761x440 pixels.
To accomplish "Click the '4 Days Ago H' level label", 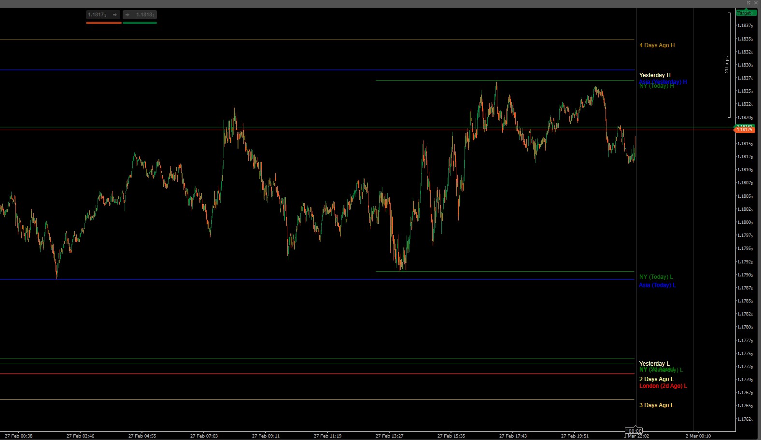I will point(657,45).
